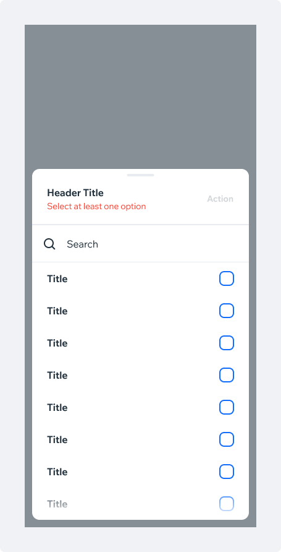This screenshot has height=552, width=281.
Task: Tick the checkbox in the fifth Title row
Action: [x=227, y=407]
